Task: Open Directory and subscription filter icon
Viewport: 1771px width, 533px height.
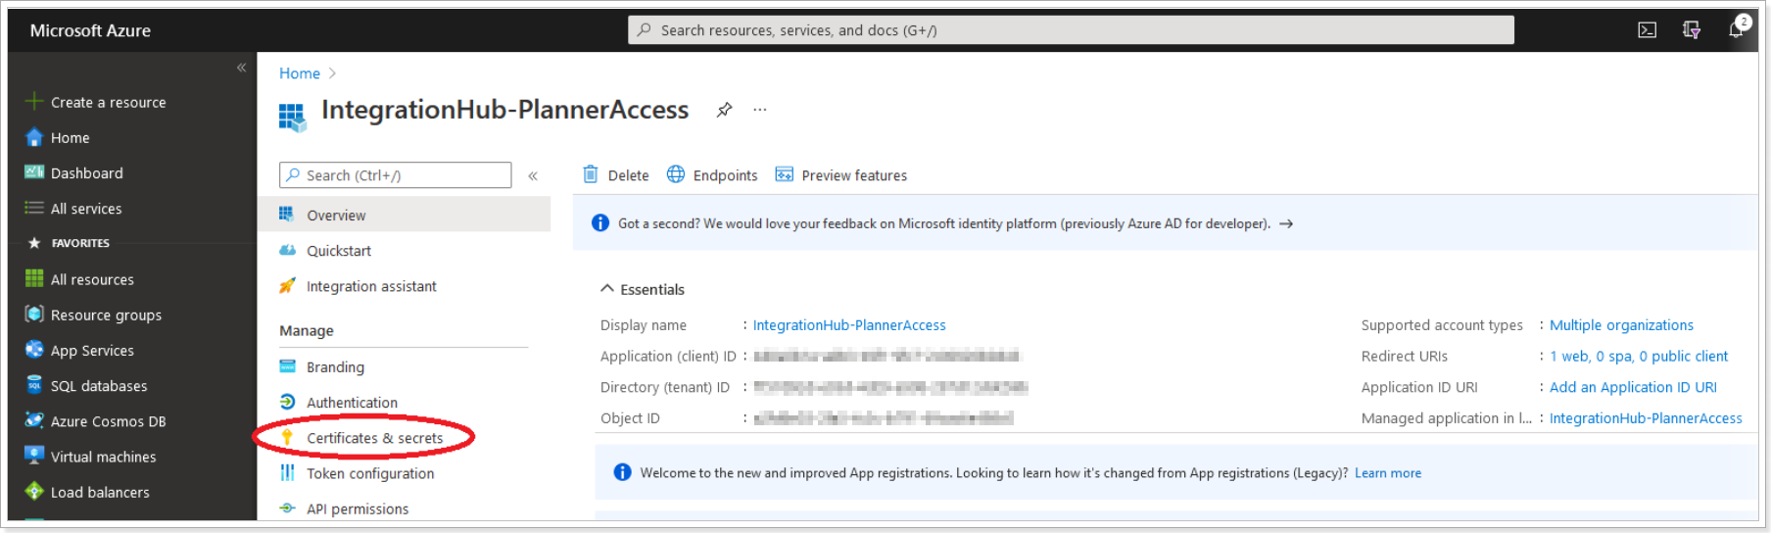Action: (1691, 30)
